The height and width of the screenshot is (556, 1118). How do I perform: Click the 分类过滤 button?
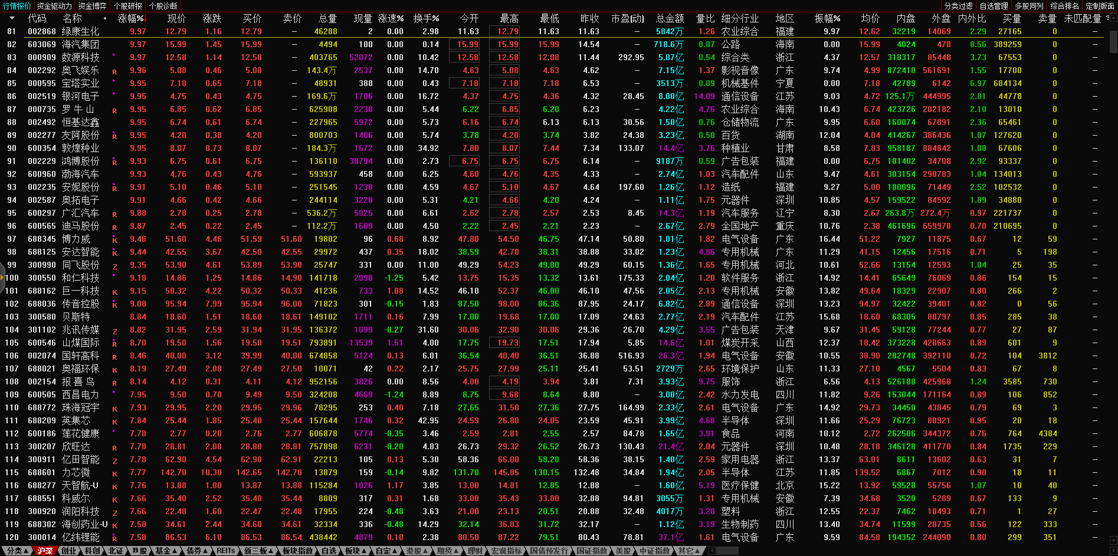click(x=958, y=6)
